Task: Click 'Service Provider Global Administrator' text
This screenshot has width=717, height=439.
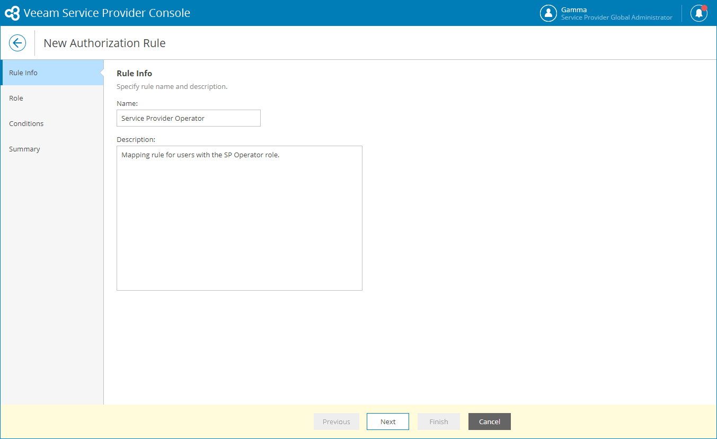Action: point(617,17)
